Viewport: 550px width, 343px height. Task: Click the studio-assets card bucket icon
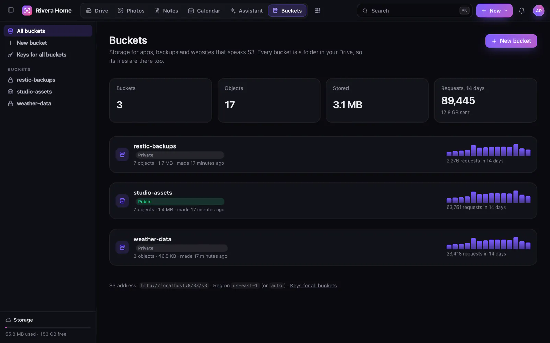click(x=122, y=201)
